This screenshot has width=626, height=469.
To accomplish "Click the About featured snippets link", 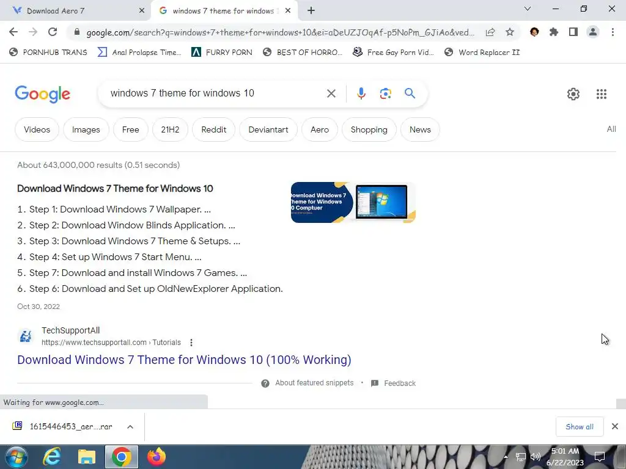I will point(314,383).
